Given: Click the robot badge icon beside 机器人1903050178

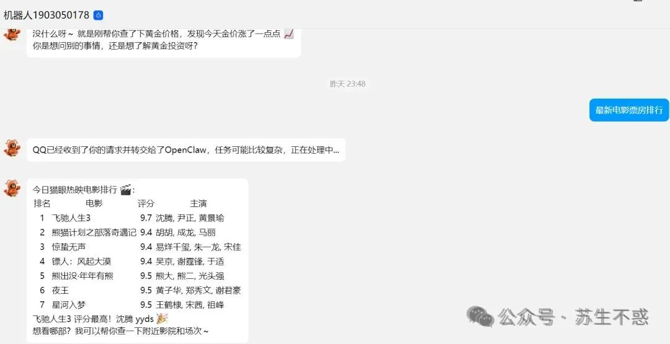Looking at the screenshot, I should (x=98, y=15).
